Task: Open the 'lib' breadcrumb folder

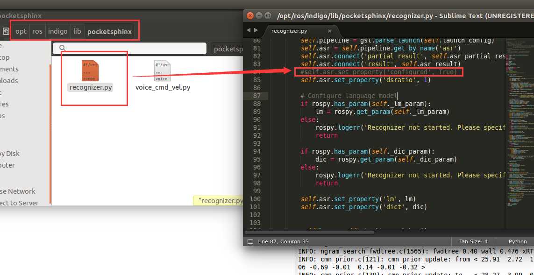Action: click(x=77, y=31)
